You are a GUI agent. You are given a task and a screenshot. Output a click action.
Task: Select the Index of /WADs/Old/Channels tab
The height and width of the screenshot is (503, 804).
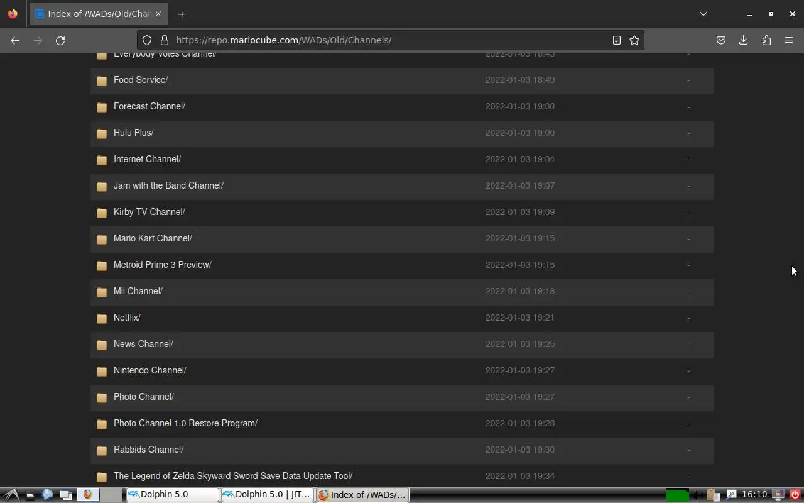[x=99, y=14]
